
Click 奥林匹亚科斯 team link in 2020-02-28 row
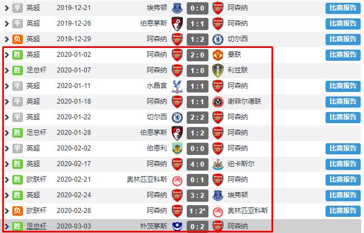pyautogui.click(x=248, y=211)
